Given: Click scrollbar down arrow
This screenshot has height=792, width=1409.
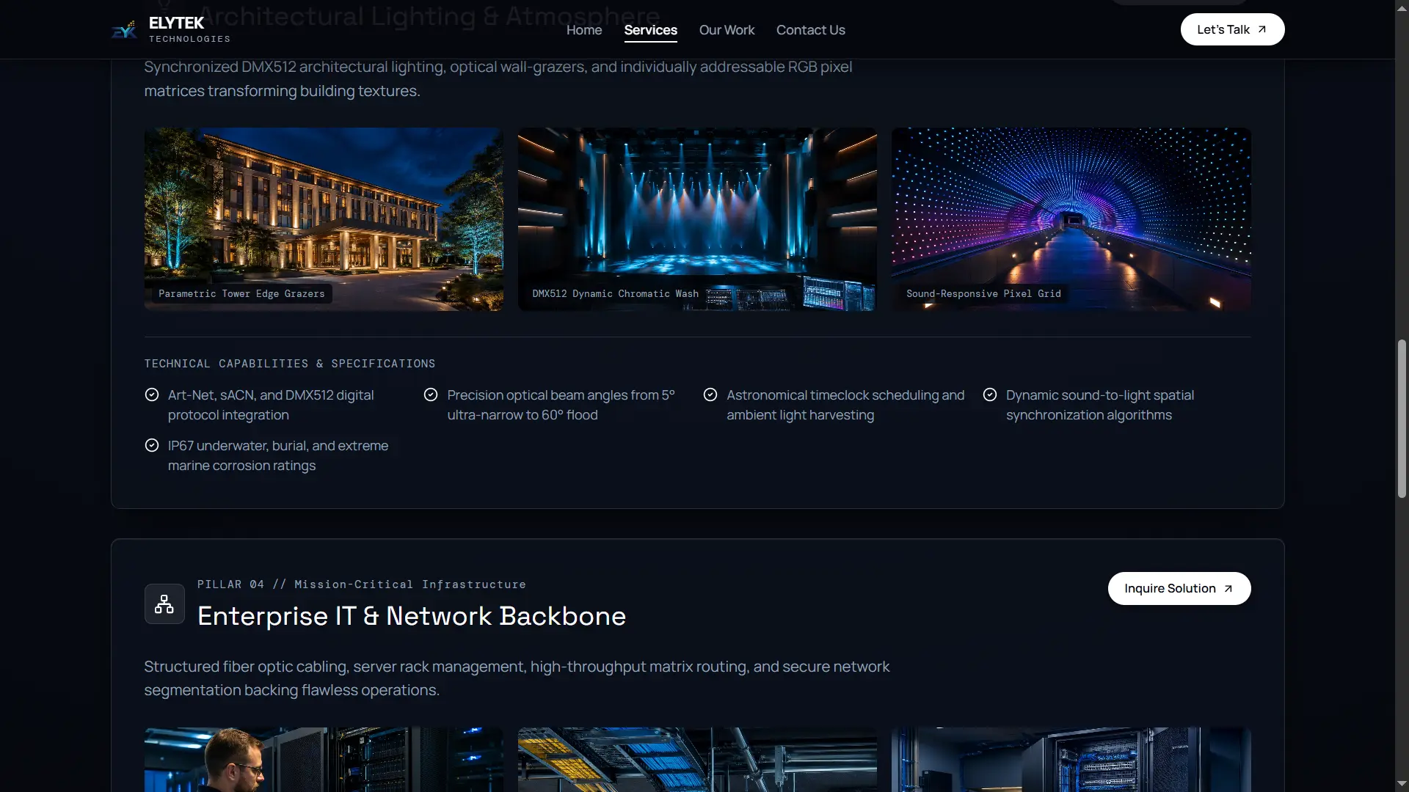Looking at the screenshot, I should coord(1402,785).
